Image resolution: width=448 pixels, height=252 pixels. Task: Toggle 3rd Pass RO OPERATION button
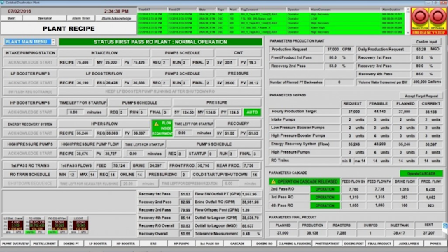pyautogui.click(x=325, y=198)
